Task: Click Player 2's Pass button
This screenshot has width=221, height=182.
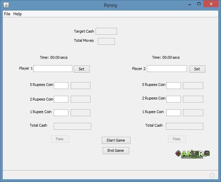Action: pyautogui.click(x=177, y=139)
